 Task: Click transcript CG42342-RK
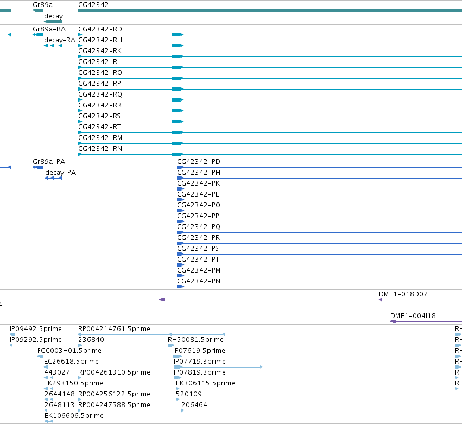coord(100,51)
